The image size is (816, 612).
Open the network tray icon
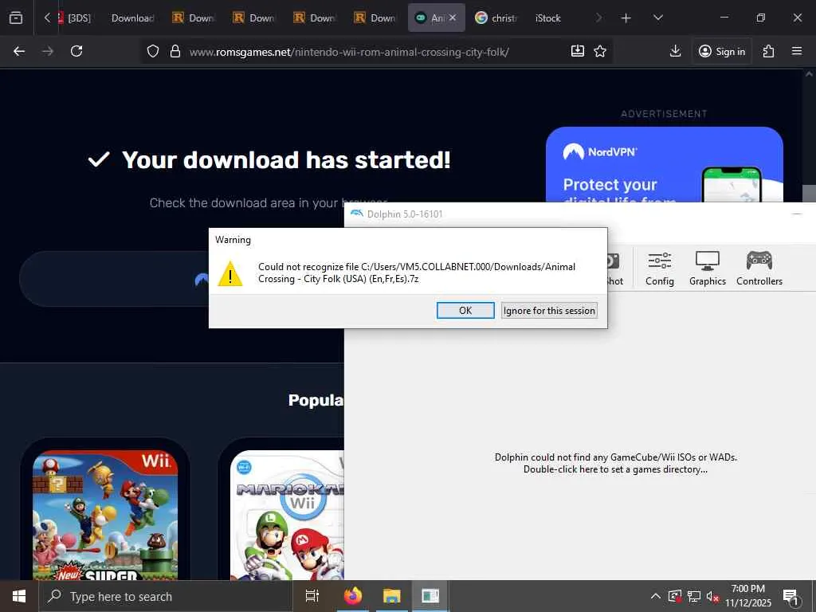[x=694, y=596]
